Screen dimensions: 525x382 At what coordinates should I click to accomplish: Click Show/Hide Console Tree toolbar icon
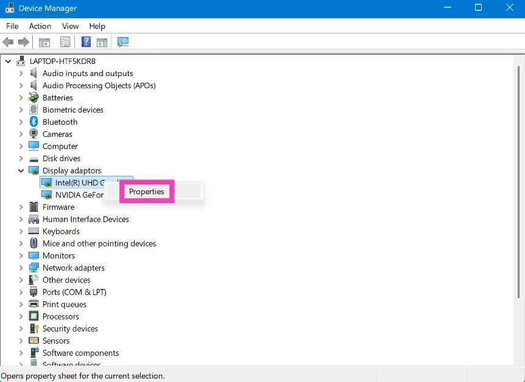pos(44,42)
